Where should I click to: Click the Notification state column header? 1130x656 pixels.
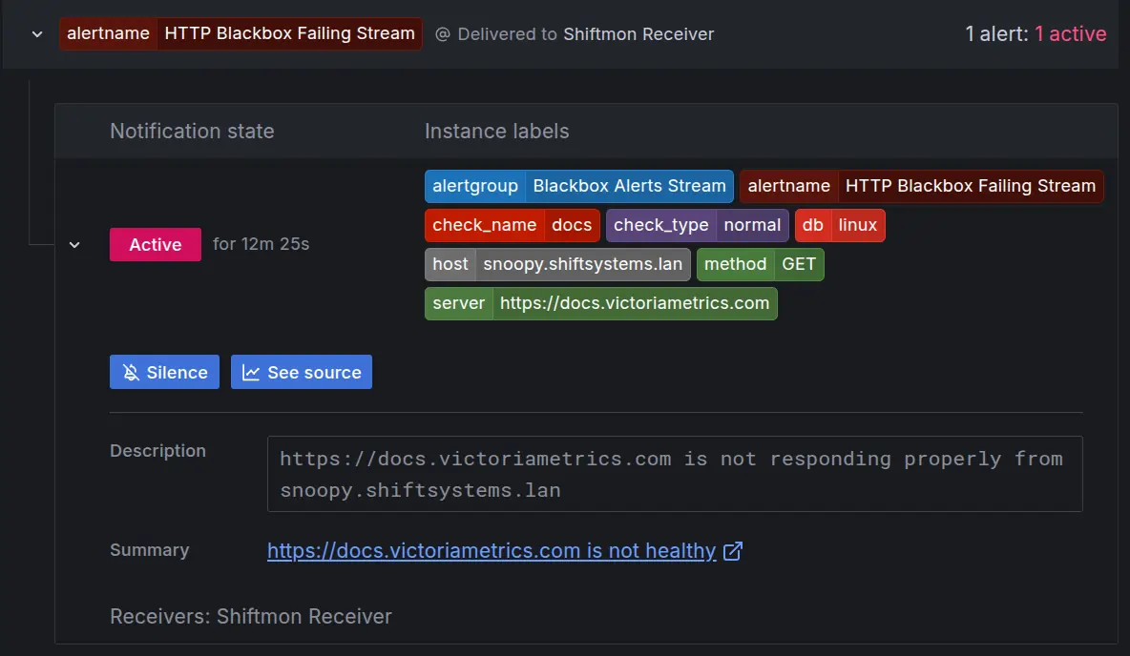pos(192,131)
